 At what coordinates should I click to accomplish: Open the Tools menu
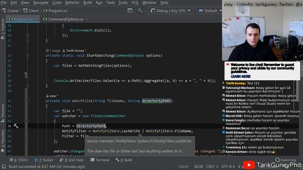click(x=123, y=2)
